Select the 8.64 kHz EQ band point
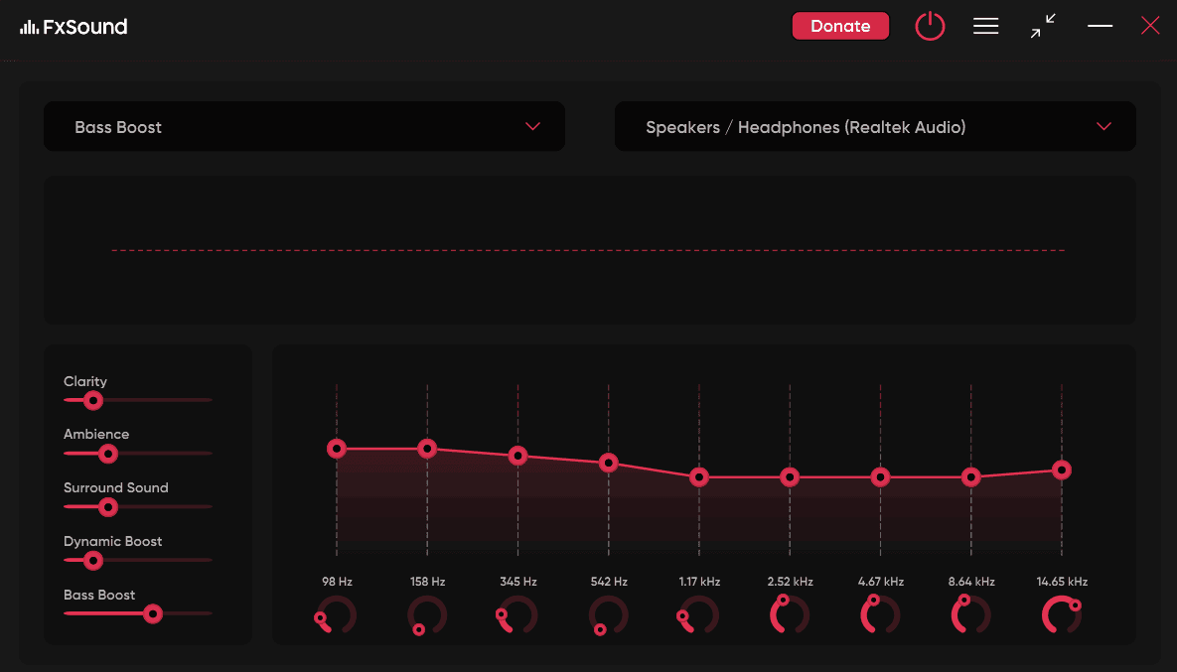Viewport: 1177px width, 672px height. (x=971, y=477)
